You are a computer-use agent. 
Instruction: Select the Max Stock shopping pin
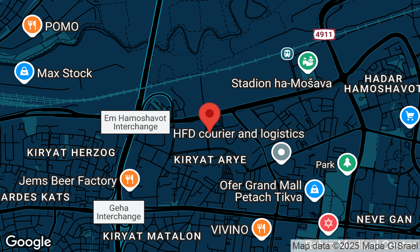click(24, 72)
